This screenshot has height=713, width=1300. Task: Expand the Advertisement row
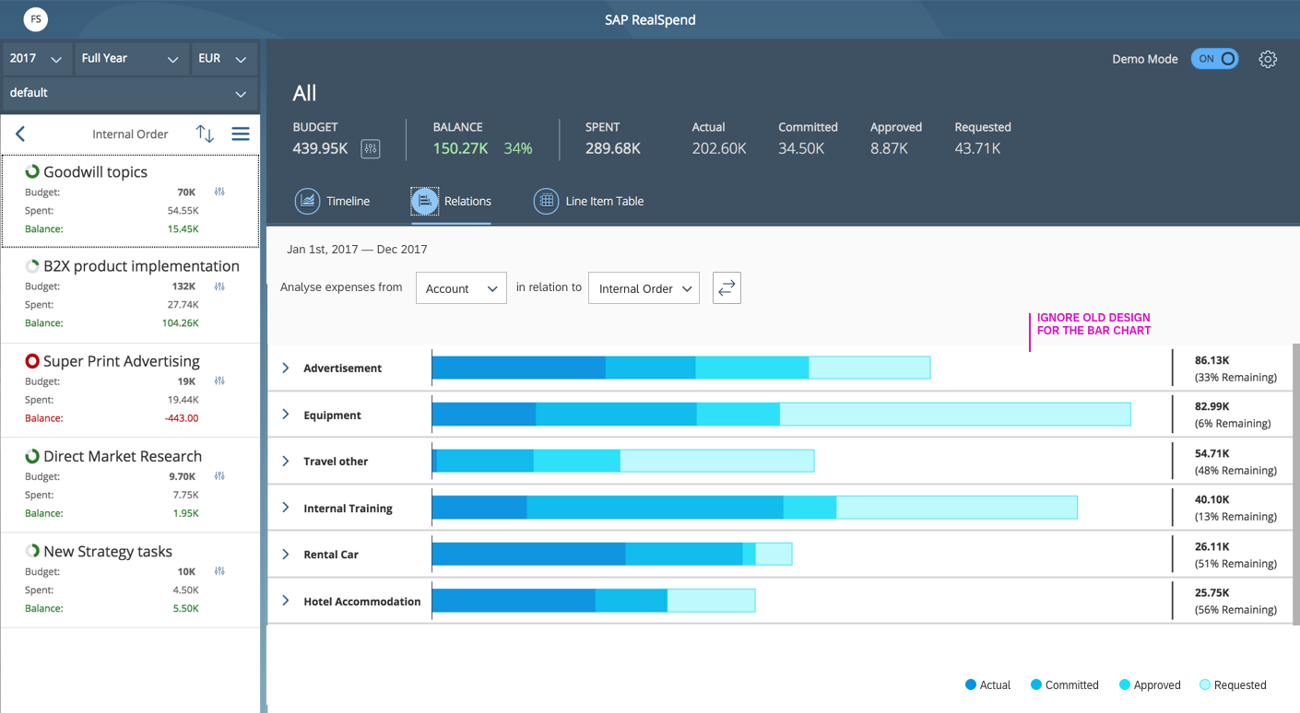coord(286,368)
